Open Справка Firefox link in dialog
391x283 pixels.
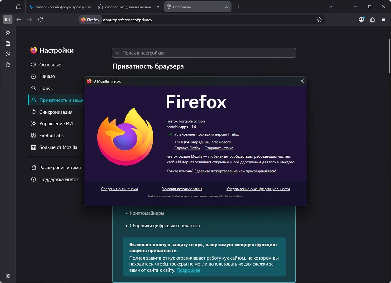click(187, 148)
